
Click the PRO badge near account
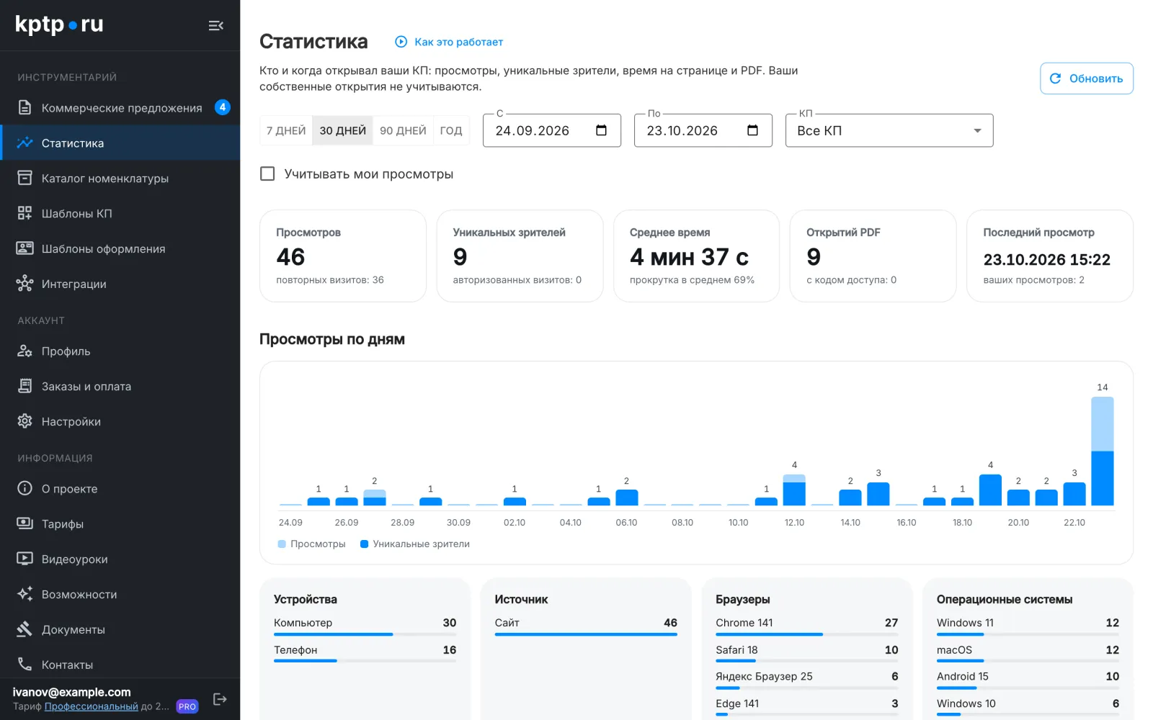(x=187, y=706)
